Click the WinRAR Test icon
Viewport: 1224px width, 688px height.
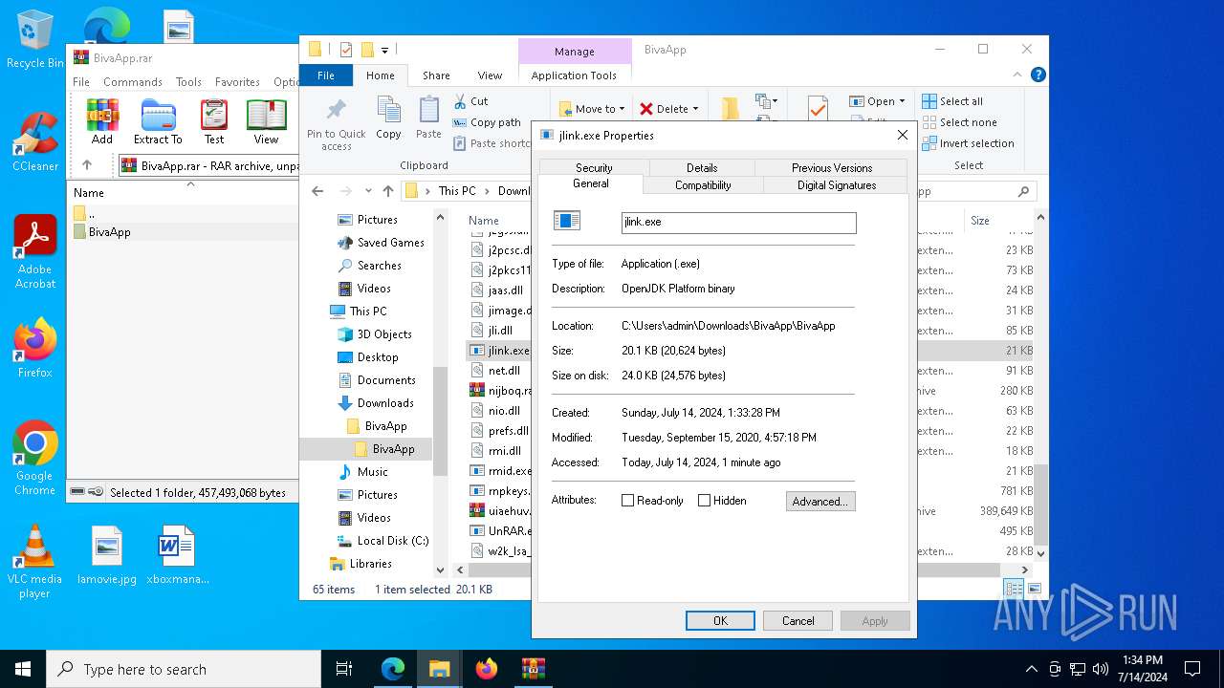[x=214, y=121]
